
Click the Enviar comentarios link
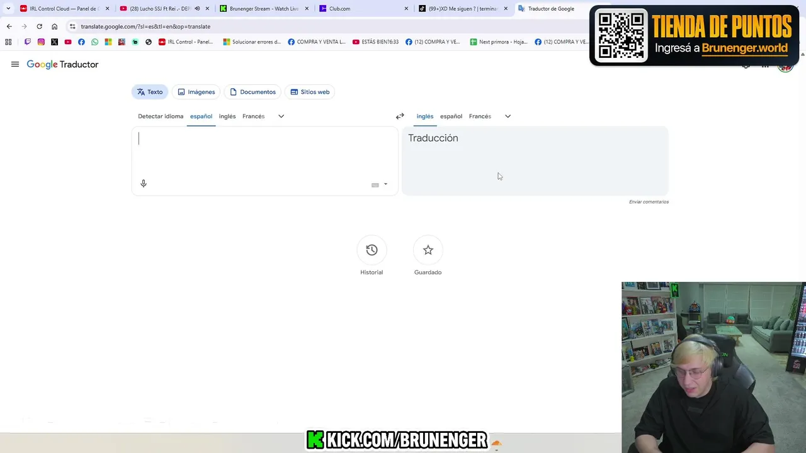pyautogui.click(x=649, y=202)
